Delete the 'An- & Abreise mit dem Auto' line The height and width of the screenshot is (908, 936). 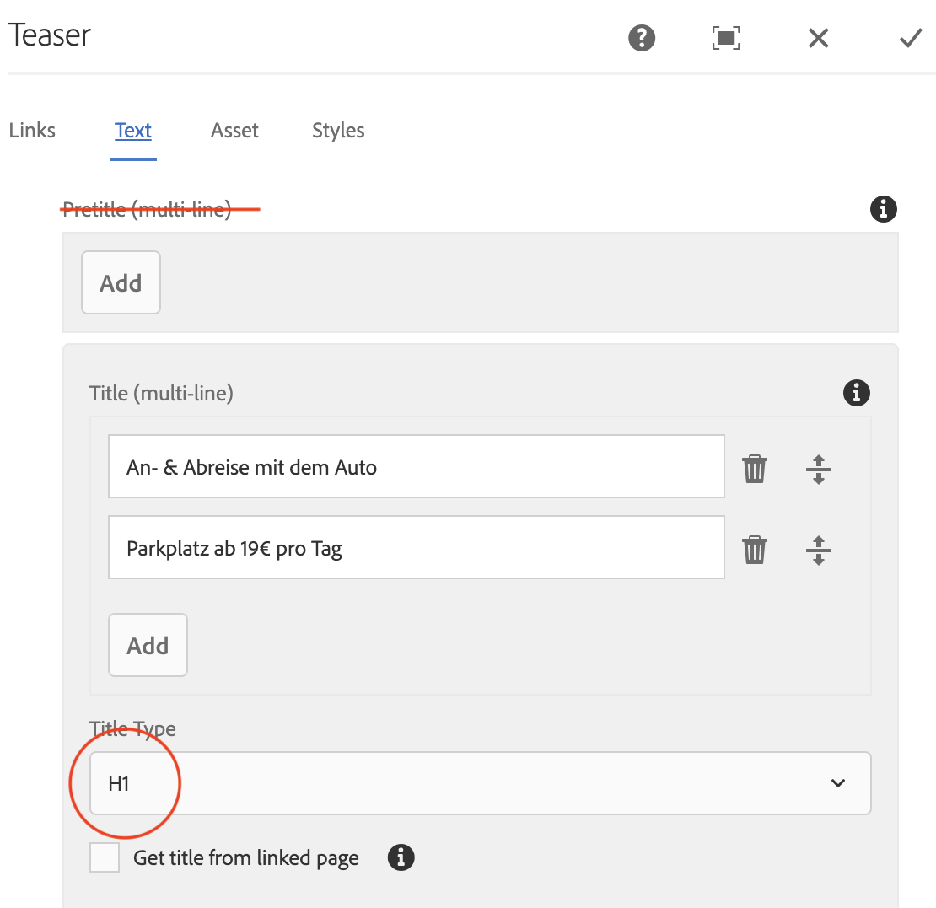(754, 468)
